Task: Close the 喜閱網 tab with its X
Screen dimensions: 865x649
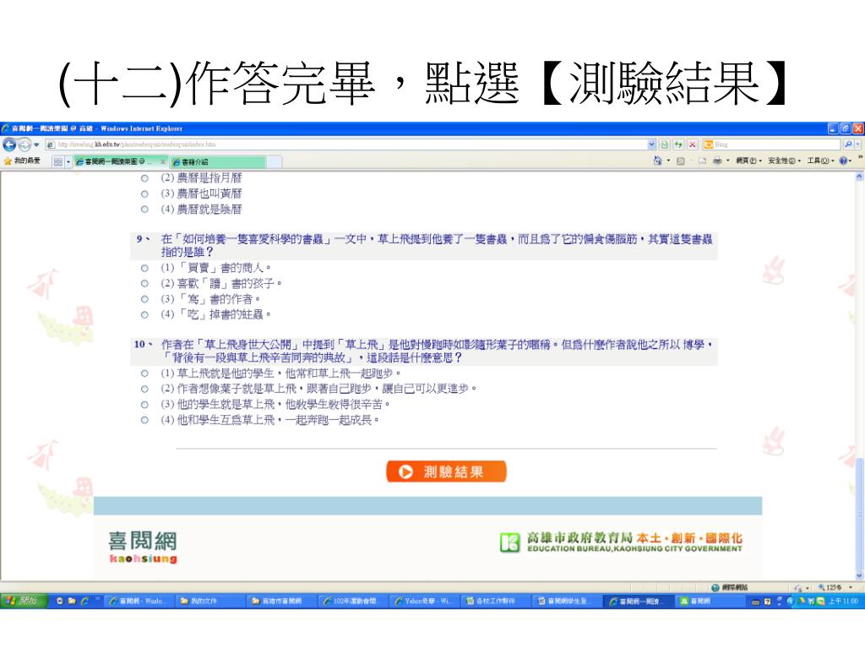Action: click(163, 161)
